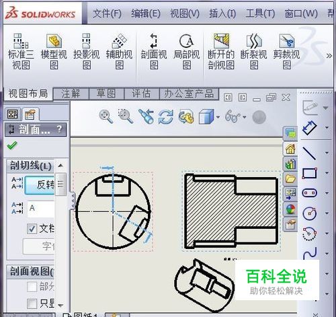Click the property panel vertical scrollbar thumb
This screenshot has height=317, width=336.
click(x=60, y=184)
